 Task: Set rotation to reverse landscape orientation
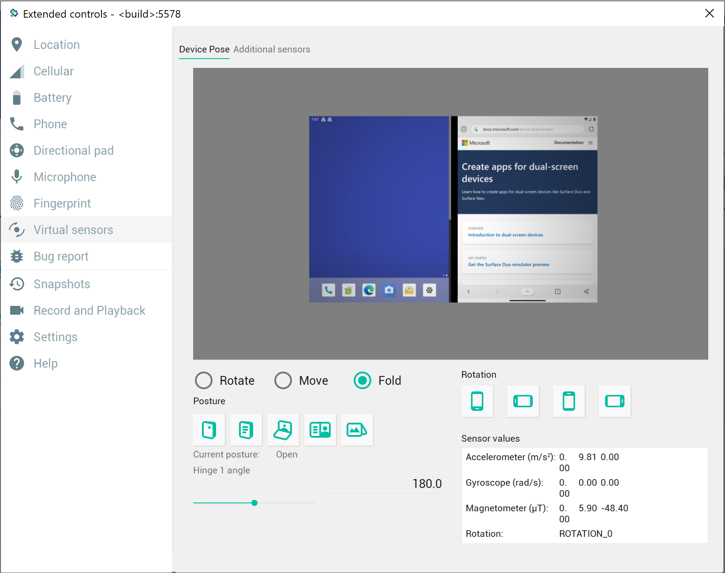[x=615, y=401]
